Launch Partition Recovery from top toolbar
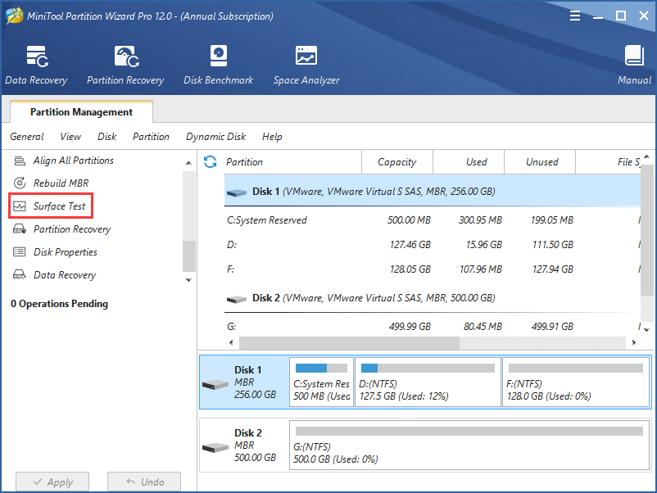This screenshot has width=657, height=493. pos(126,57)
